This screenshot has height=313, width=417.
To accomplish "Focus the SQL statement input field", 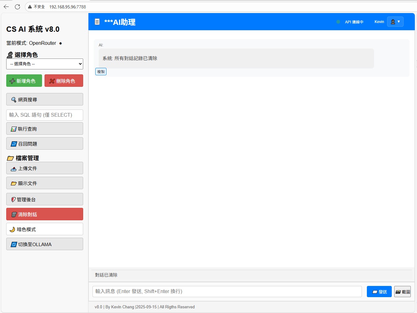I will pyautogui.click(x=45, y=115).
